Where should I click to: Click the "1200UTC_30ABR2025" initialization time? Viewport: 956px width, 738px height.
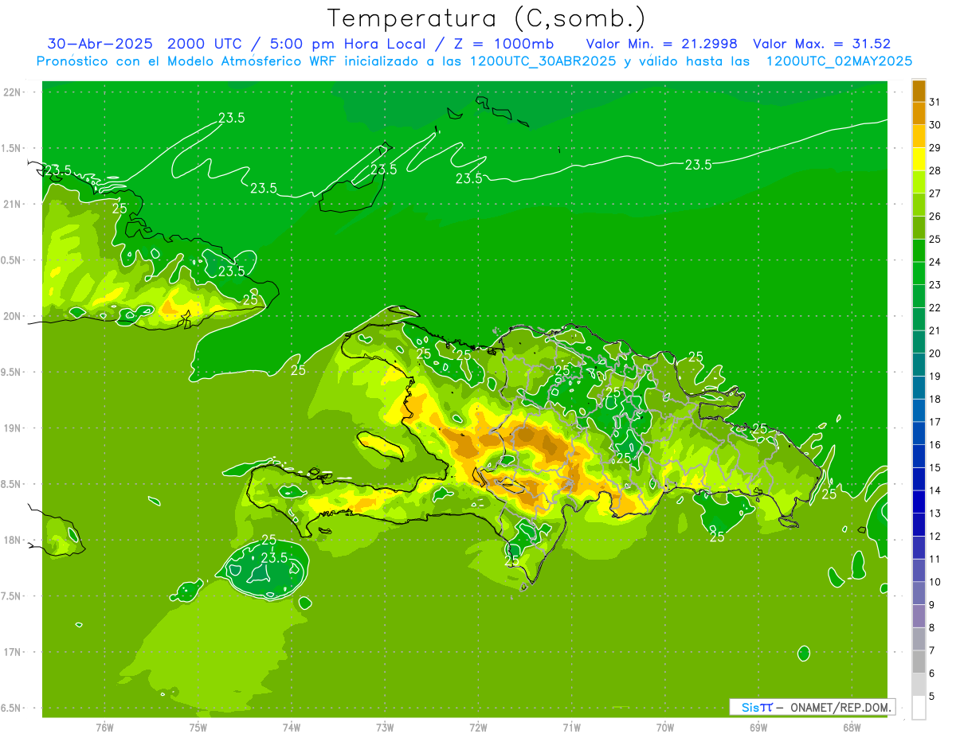coord(543,61)
